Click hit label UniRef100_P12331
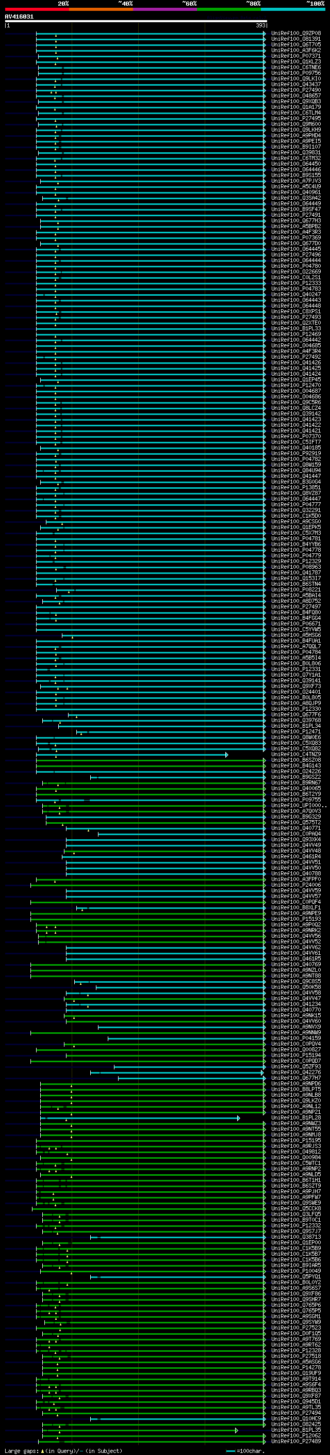The width and height of the screenshot is (330, 1455). coord(296,669)
